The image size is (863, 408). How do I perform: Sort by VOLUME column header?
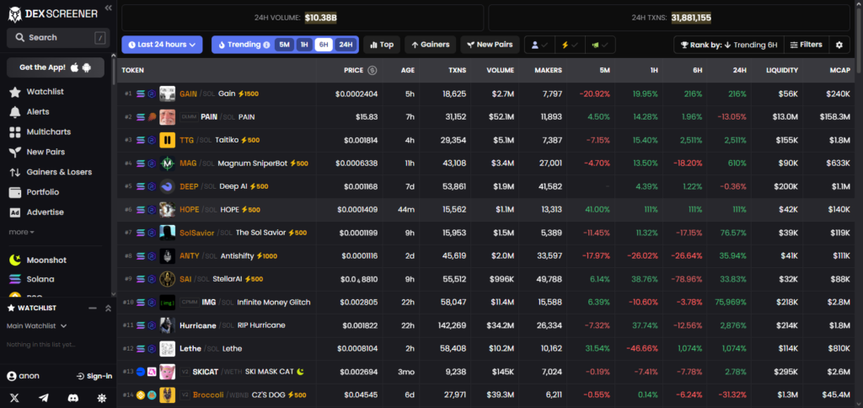point(501,71)
